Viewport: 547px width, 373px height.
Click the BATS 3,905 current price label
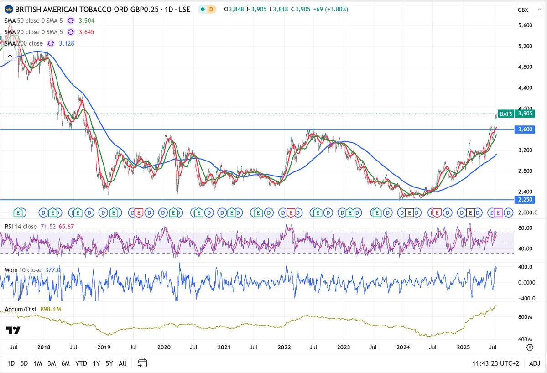point(516,114)
